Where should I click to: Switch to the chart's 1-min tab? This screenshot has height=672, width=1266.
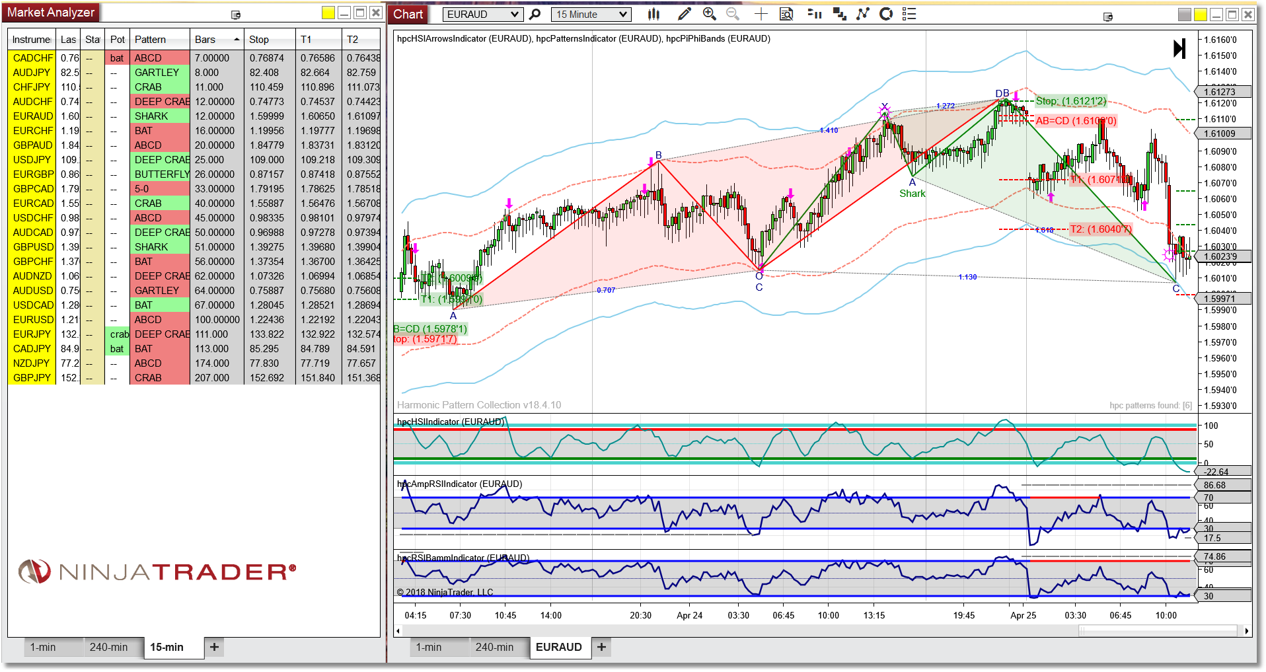[428, 647]
